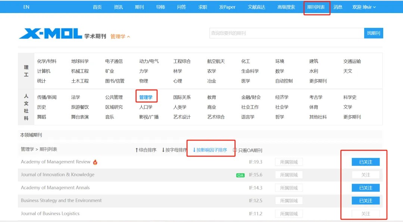Expand the 管理学 subject dropdown beside logo

[x=120, y=36]
